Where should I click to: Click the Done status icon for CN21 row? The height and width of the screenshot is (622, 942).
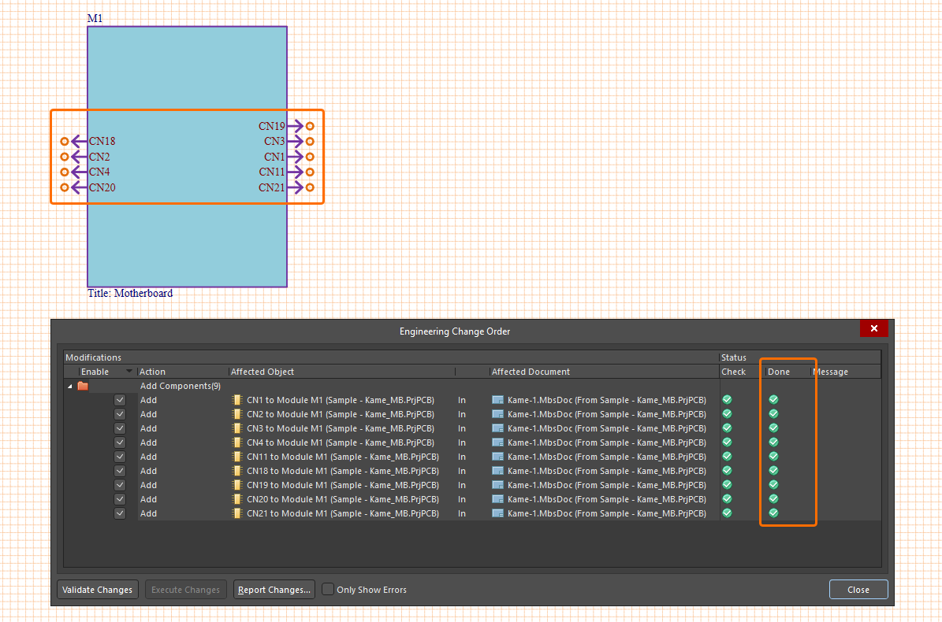coord(773,513)
